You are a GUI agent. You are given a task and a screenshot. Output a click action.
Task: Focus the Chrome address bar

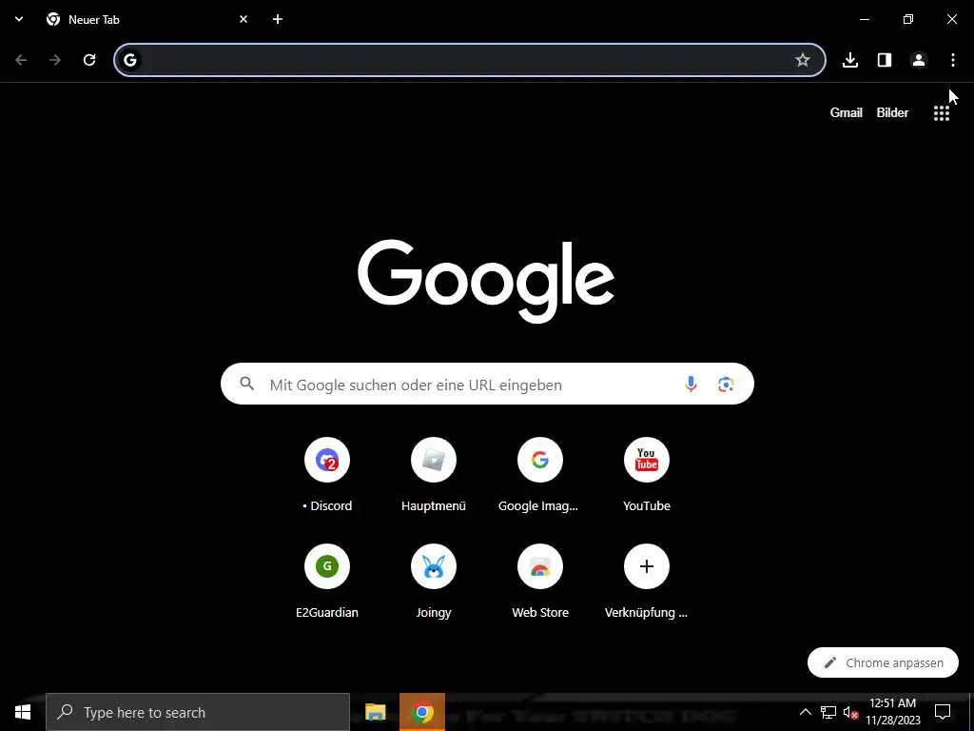470,60
